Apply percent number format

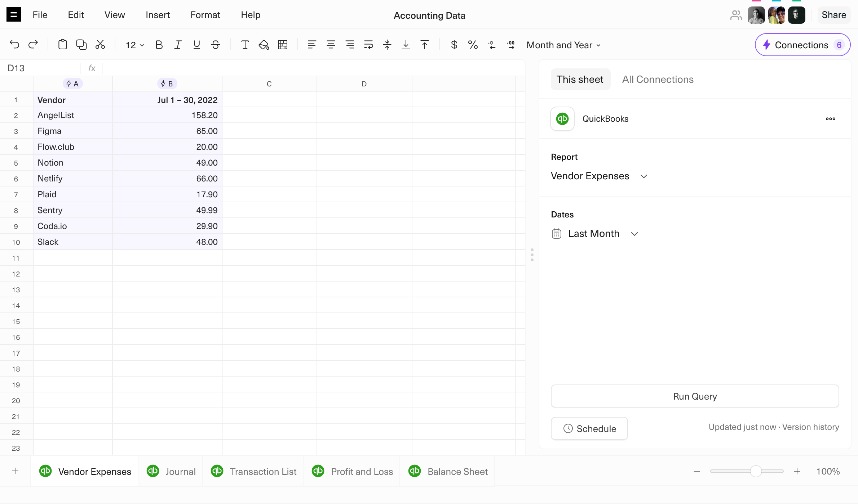473,45
